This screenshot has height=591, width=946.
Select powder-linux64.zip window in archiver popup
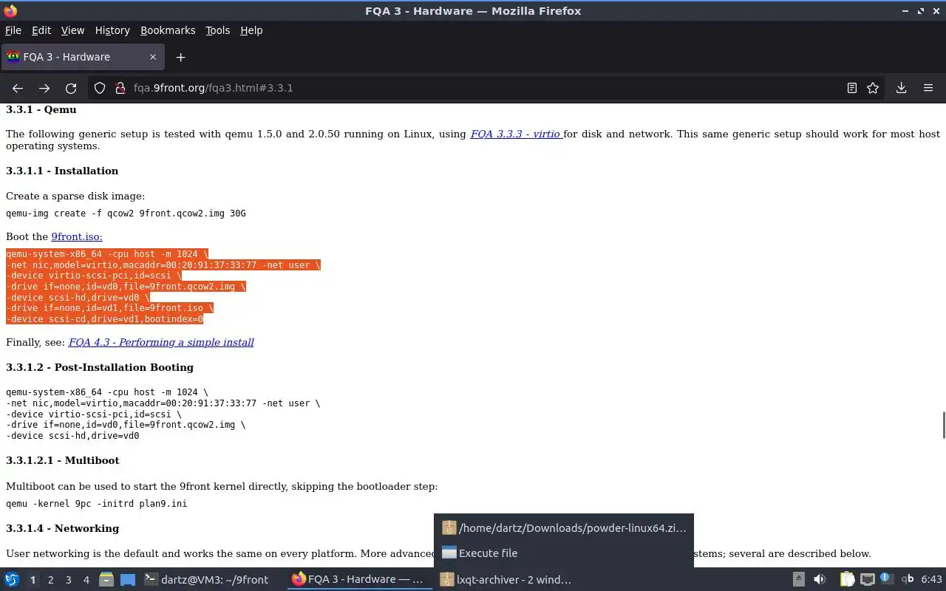point(564,528)
